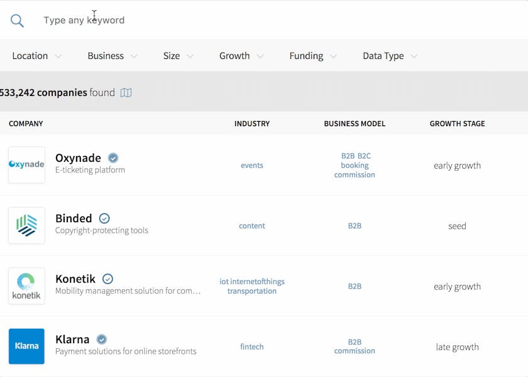Click Binded's verified checkmark badge

pyautogui.click(x=104, y=218)
